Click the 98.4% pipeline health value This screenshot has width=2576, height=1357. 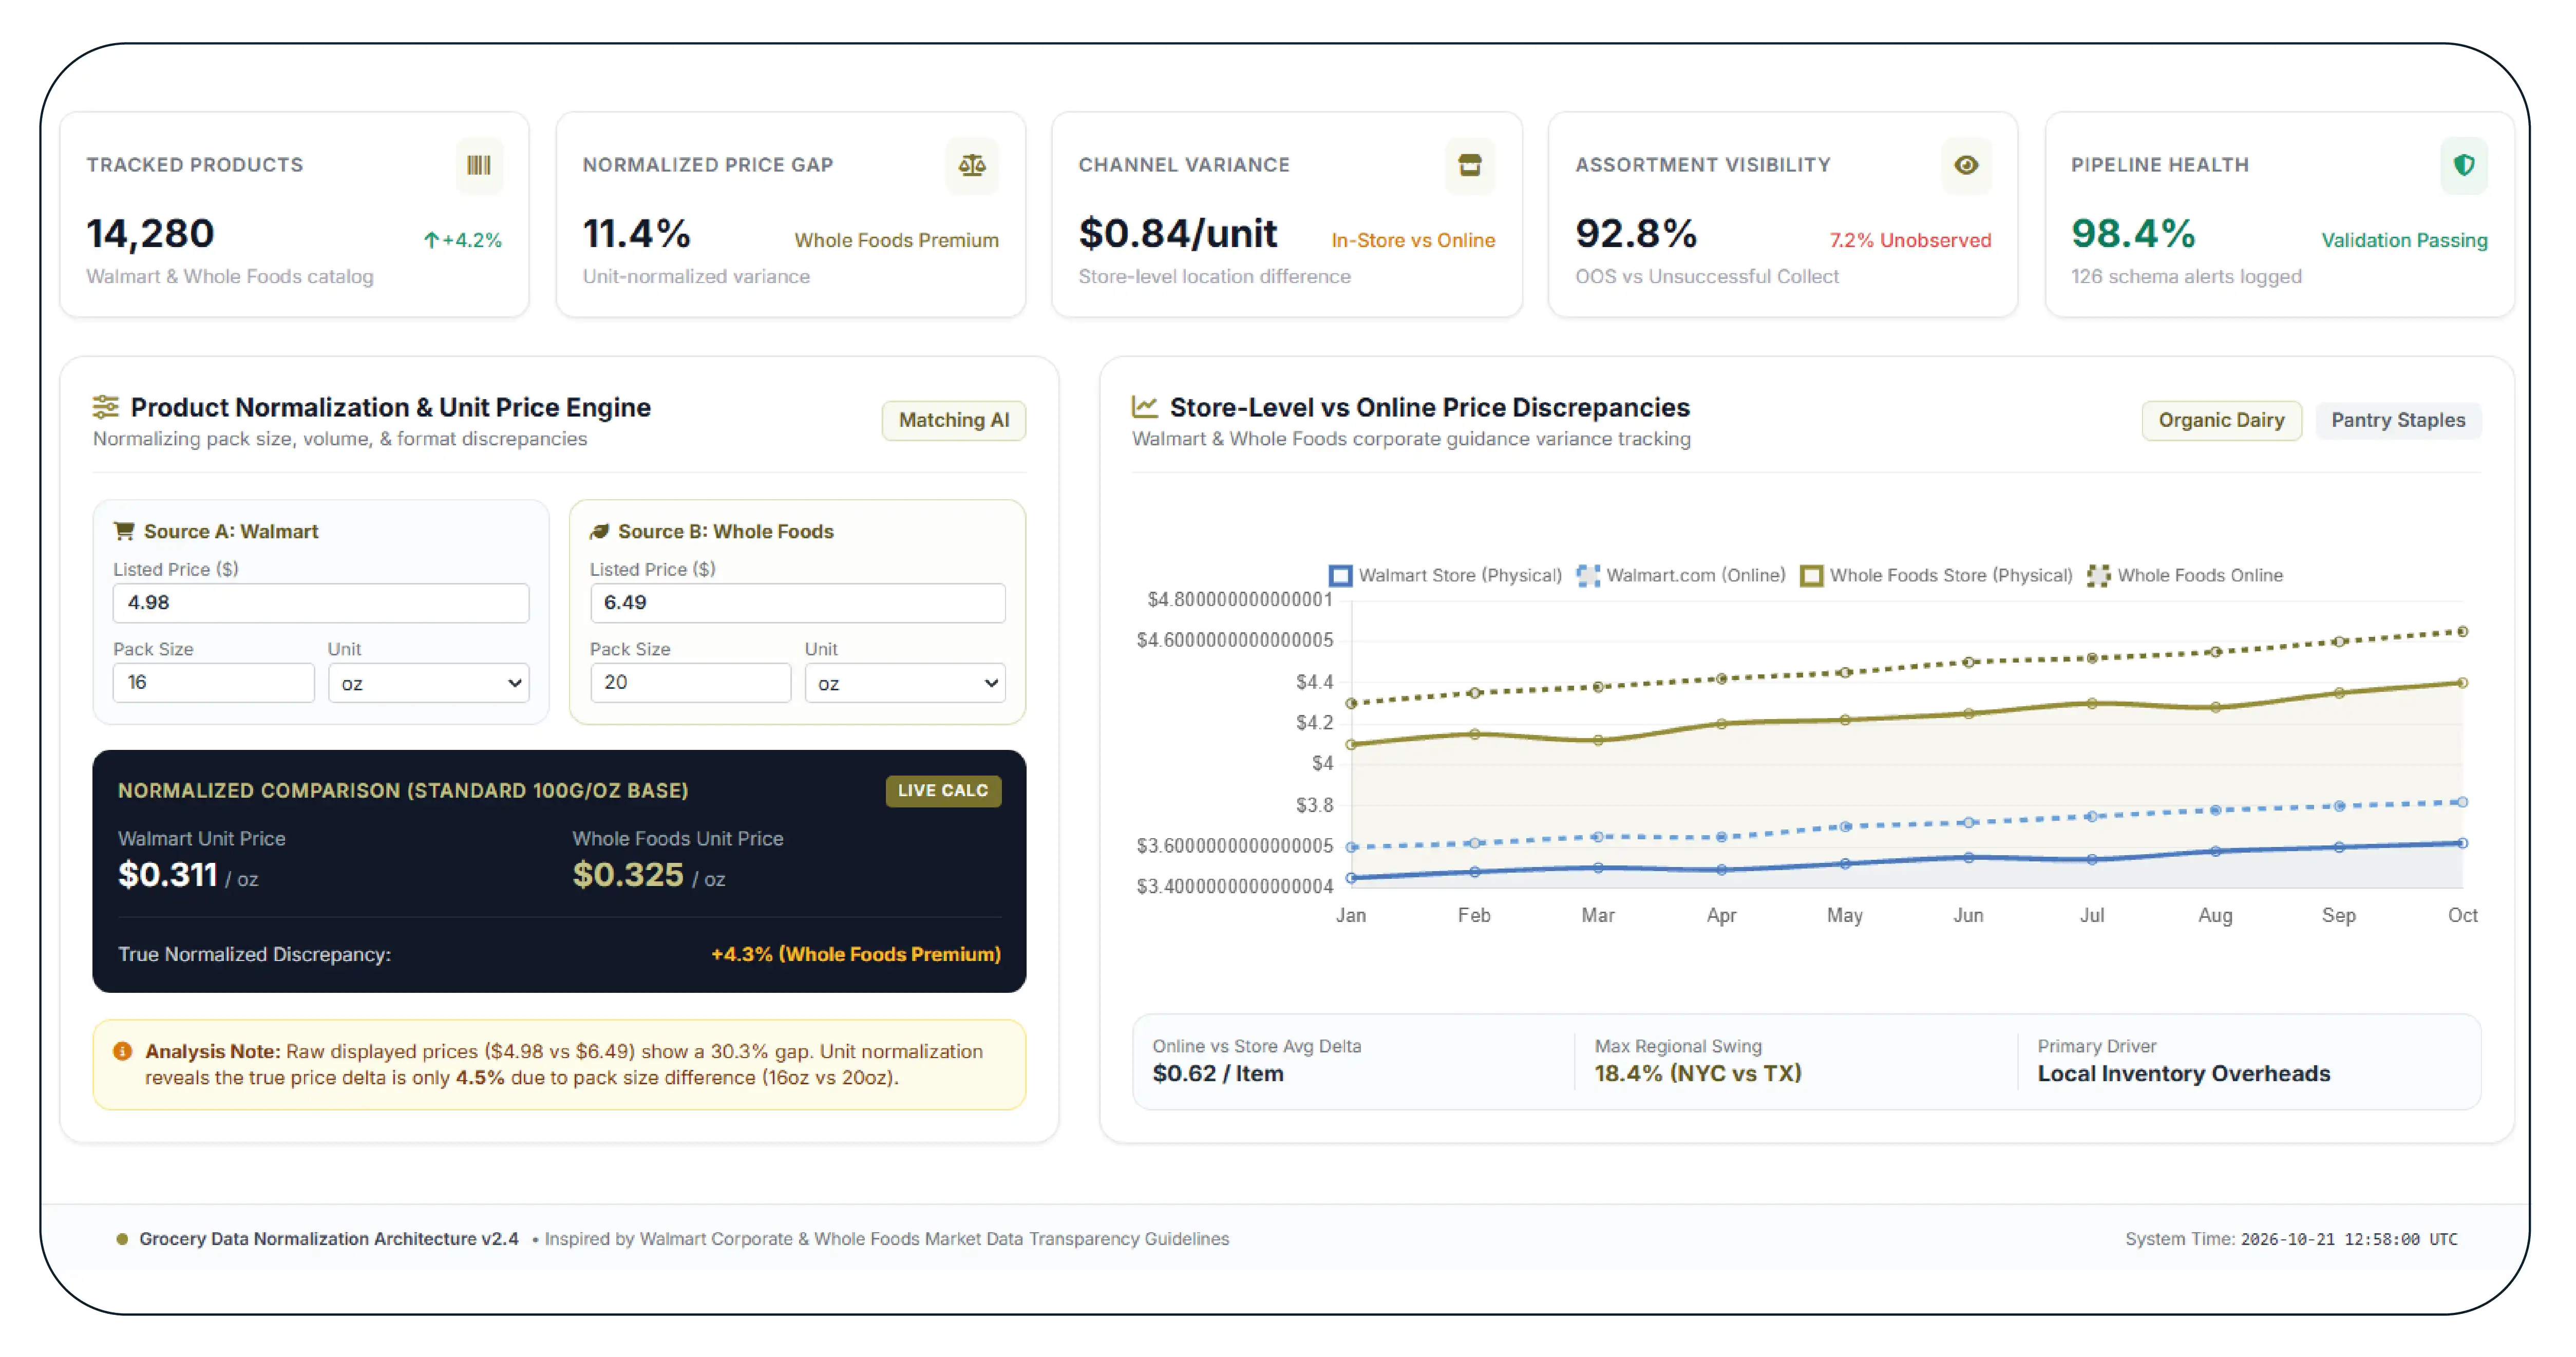pyautogui.click(x=2133, y=234)
